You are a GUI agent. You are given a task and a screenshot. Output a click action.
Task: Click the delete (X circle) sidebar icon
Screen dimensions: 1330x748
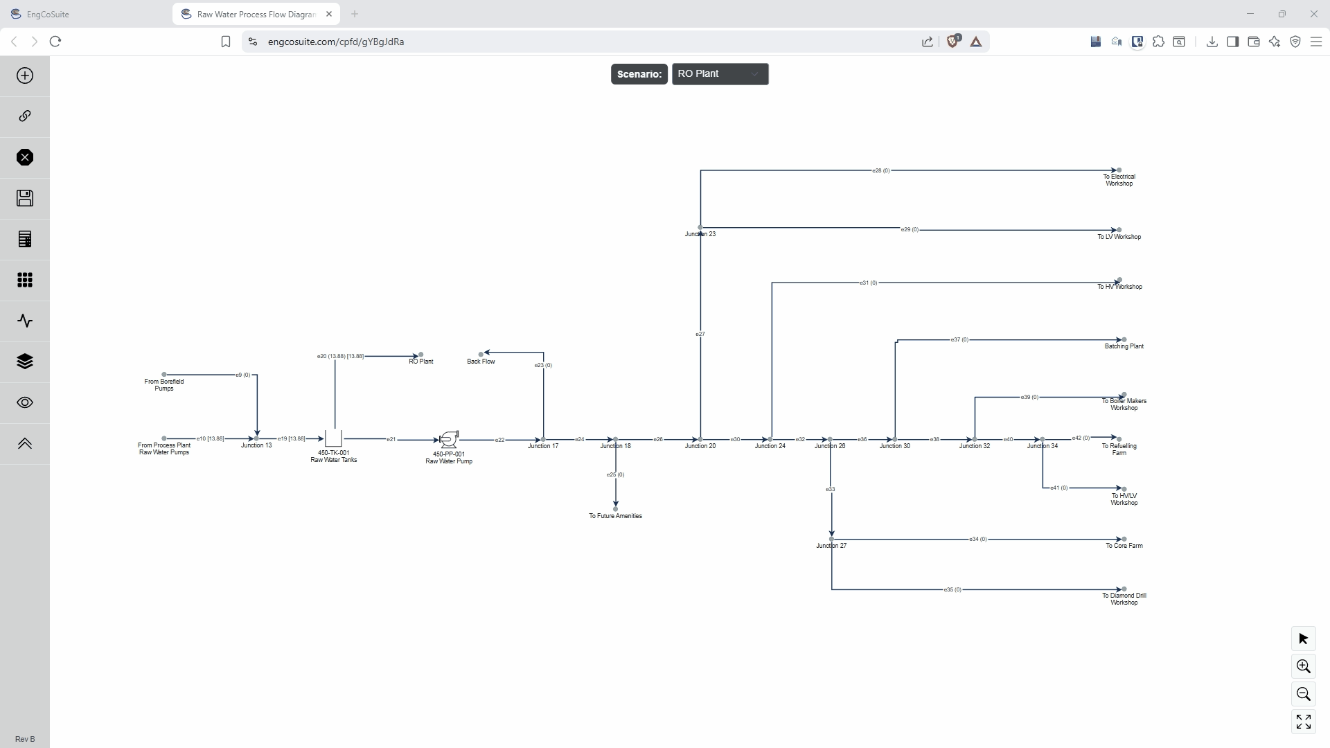point(25,157)
